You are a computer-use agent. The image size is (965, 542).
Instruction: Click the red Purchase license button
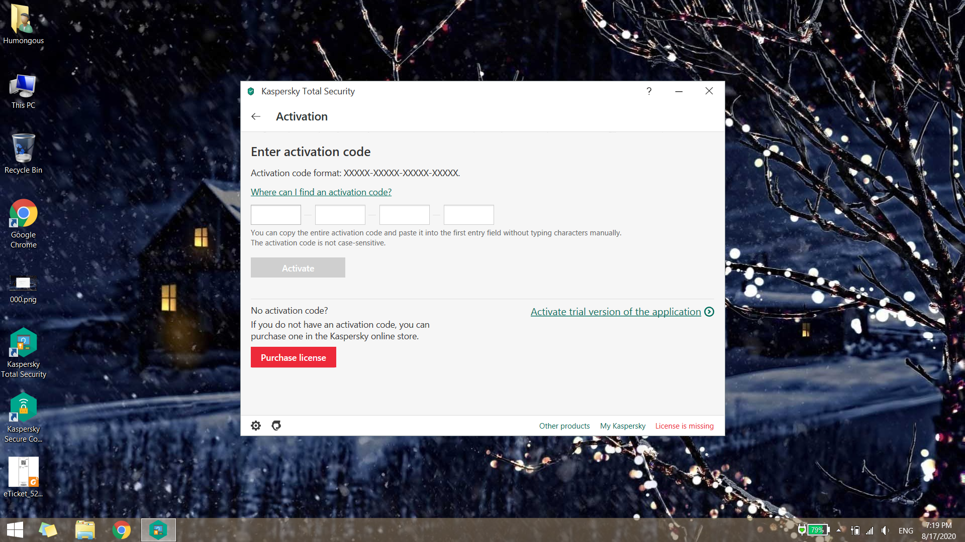pyautogui.click(x=294, y=357)
